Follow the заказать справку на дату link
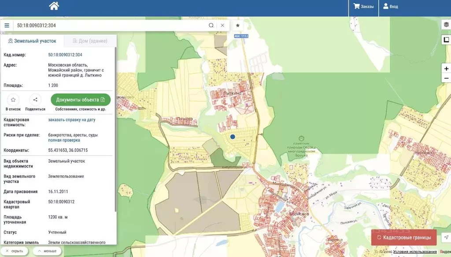Viewport: 451px width, 257px height. tap(71, 120)
